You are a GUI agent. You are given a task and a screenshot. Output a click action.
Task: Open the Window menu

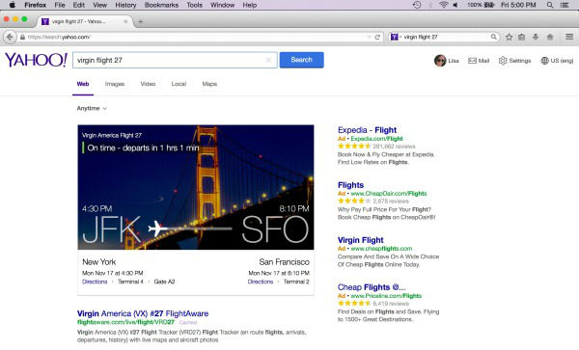pyautogui.click(x=222, y=5)
